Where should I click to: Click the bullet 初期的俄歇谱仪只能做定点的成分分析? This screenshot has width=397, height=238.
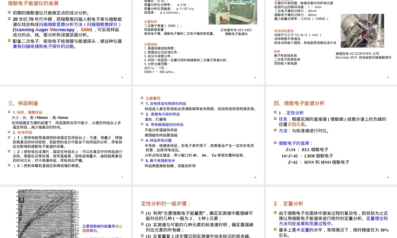51,13
